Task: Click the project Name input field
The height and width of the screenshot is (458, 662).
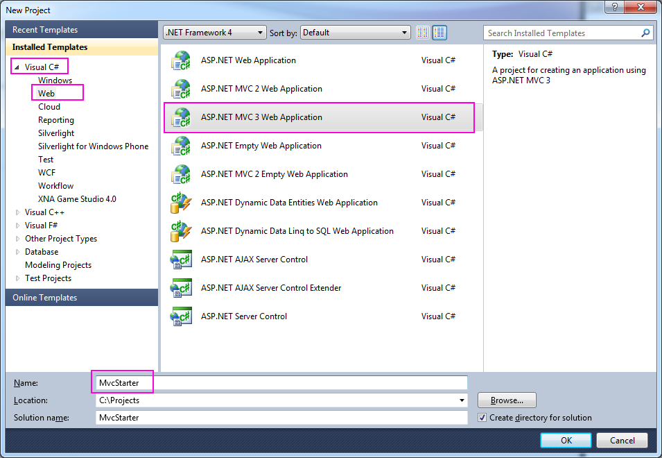Action: coord(281,383)
